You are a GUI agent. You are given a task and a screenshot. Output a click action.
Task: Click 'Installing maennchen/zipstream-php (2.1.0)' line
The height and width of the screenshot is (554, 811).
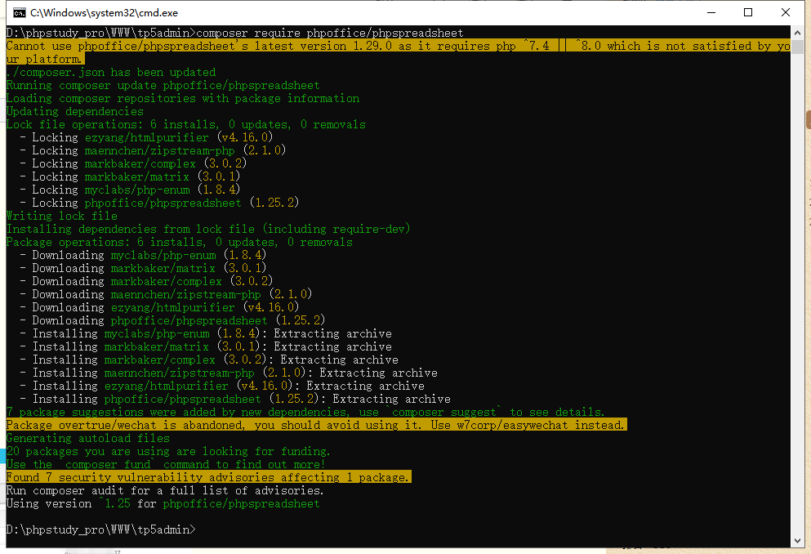click(229, 373)
